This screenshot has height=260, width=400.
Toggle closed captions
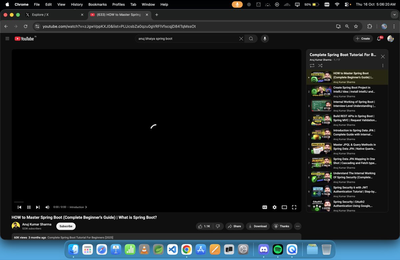tap(265, 207)
